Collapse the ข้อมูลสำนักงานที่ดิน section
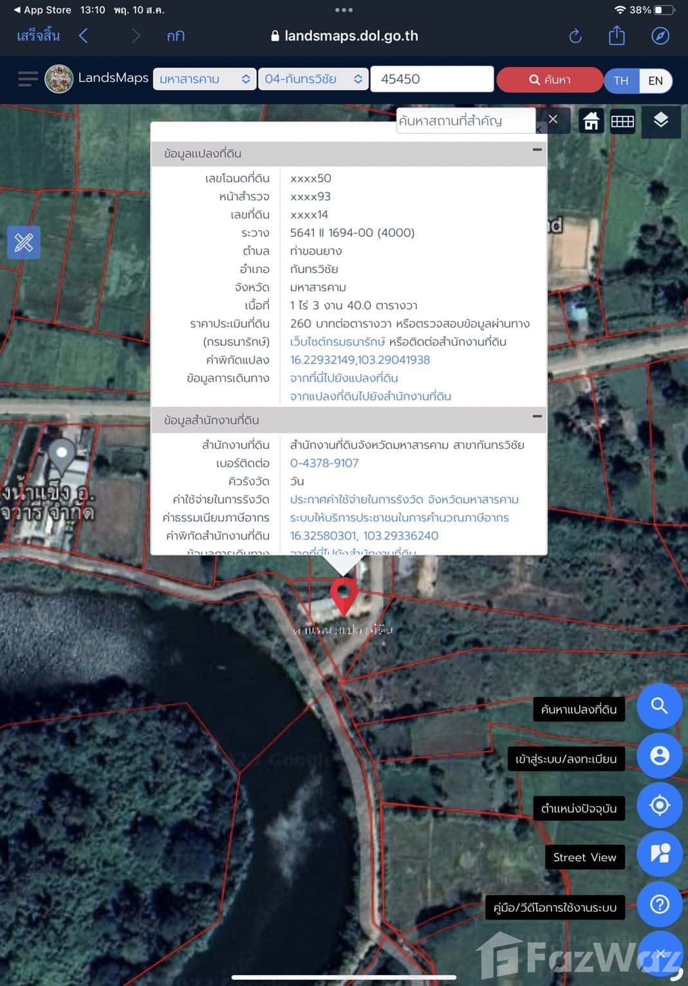The image size is (688, 986). tap(537, 417)
